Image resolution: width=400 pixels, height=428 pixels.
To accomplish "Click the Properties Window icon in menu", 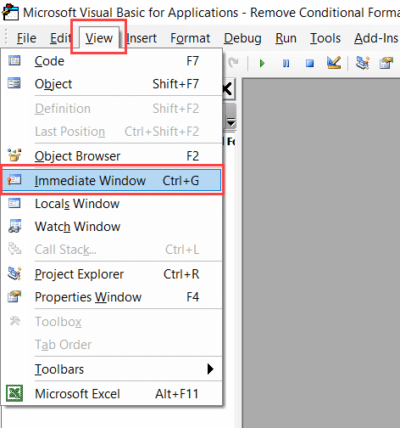I will tap(14, 296).
